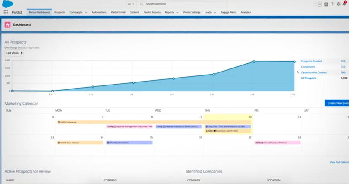Viewport: 349px width, 184px height.
Task: Open the World Tour Atlanta event
Action: pyautogui.click(x=80, y=143)
